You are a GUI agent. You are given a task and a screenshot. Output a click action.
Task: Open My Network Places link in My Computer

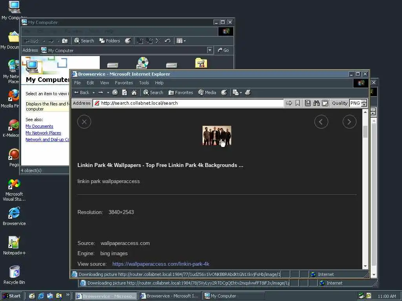click(x=43, y=133)
